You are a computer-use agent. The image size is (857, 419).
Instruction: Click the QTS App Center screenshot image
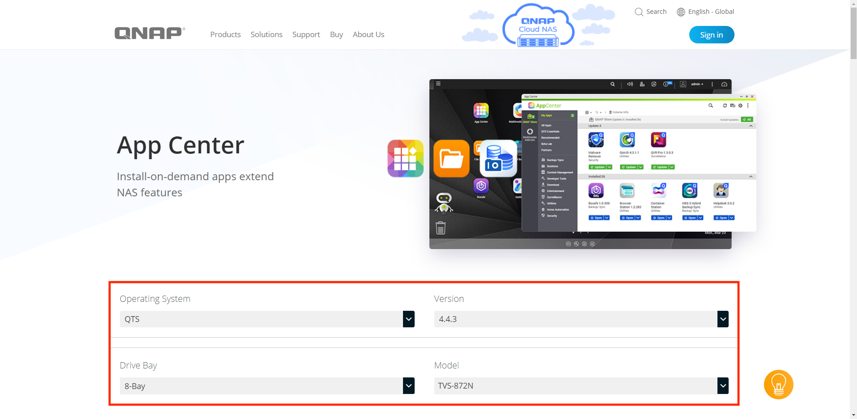point(593,164)
